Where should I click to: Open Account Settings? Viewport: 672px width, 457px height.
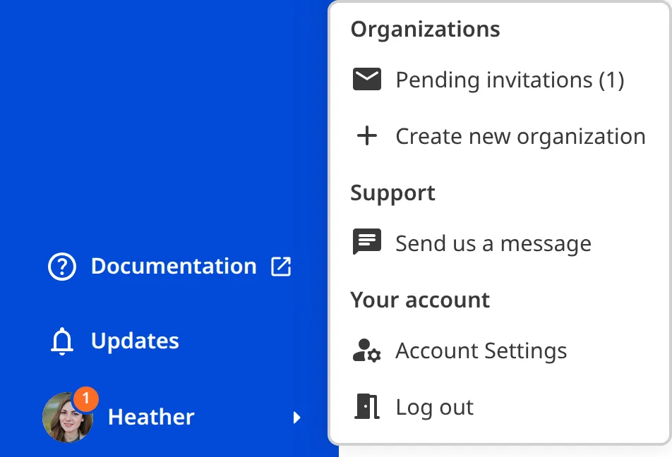[481, 351]
